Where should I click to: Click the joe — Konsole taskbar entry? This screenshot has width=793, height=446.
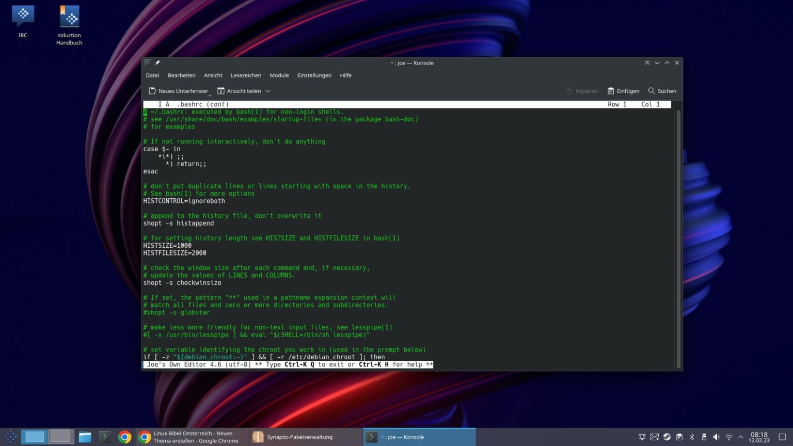click(419, 437)
